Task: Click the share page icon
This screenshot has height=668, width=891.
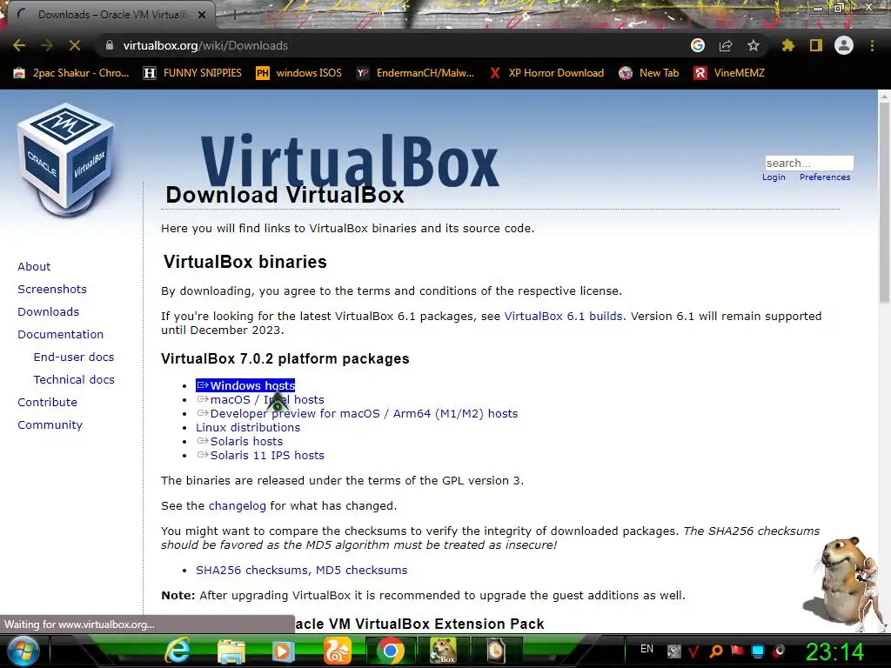Action: [x=726, y=45]
